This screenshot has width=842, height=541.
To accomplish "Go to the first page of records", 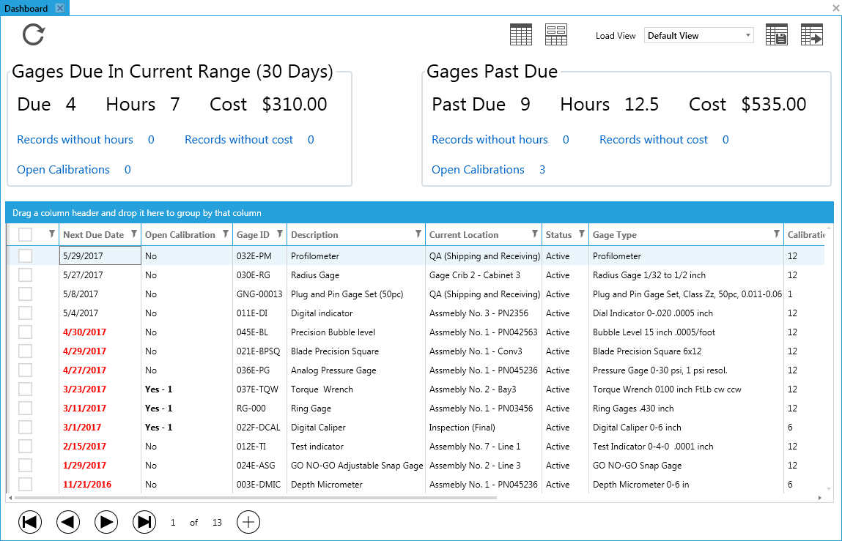I will point(30,522).
